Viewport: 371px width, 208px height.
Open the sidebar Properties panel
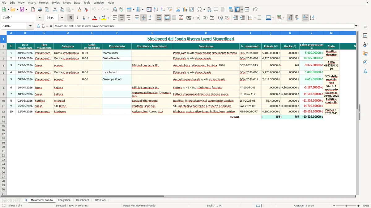tap(365, 36)
